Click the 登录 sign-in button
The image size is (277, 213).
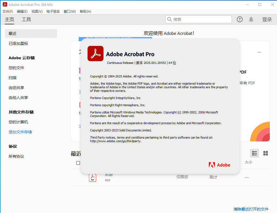[x=267, y=19]
